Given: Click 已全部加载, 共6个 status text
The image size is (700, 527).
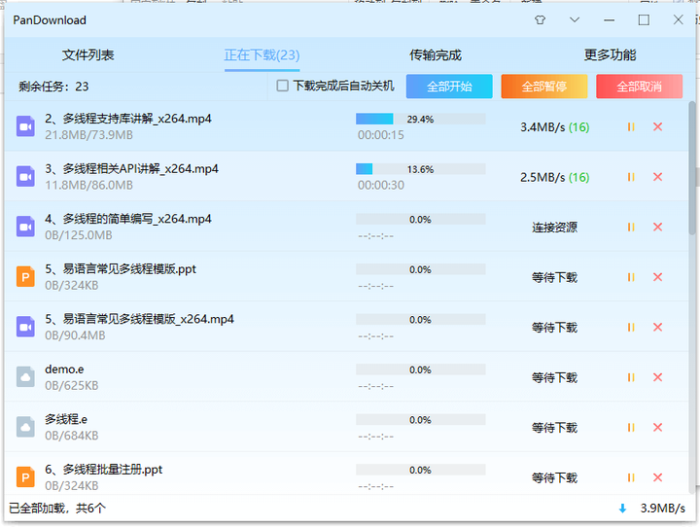Looking at the screenshot, I should pos(57,508).
